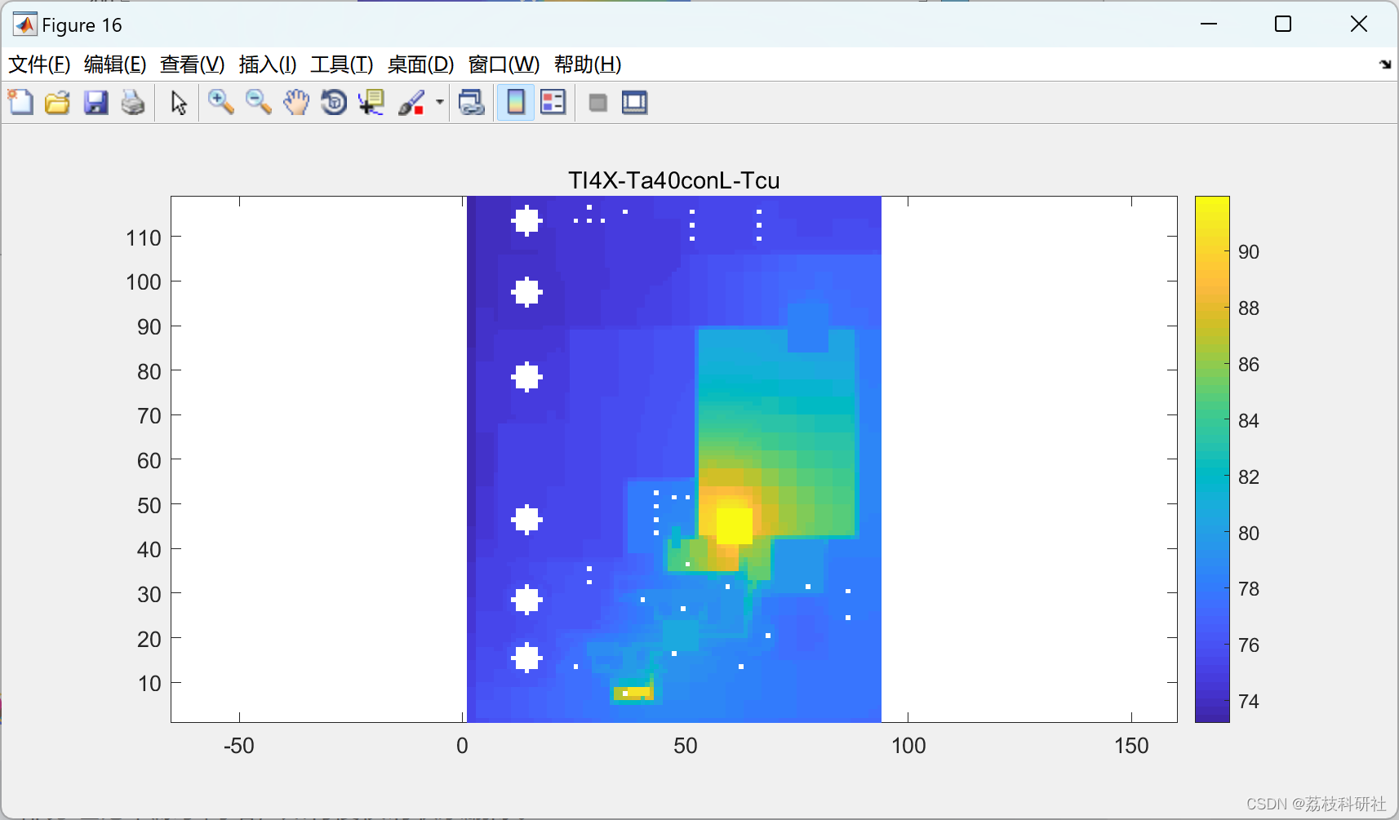
Task: Open file with the folder icon
Action: tap(57, 103)
